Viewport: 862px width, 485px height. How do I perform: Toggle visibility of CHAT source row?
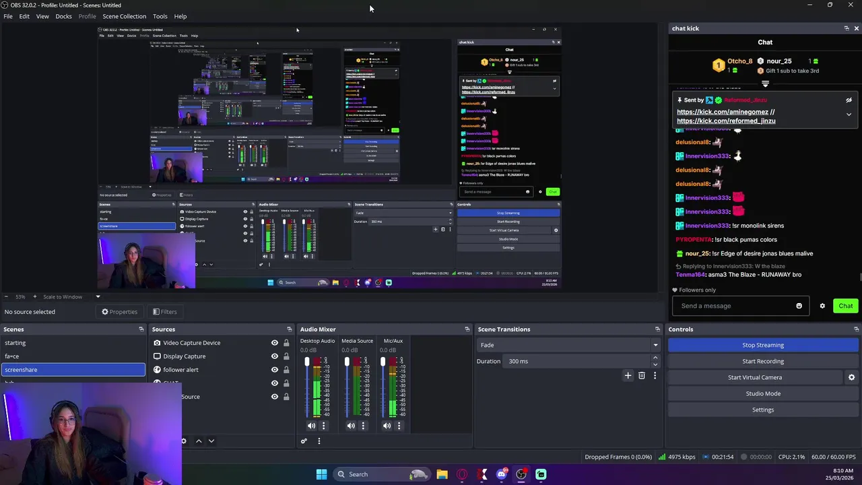pyautogui.click(x=274, y=383)
